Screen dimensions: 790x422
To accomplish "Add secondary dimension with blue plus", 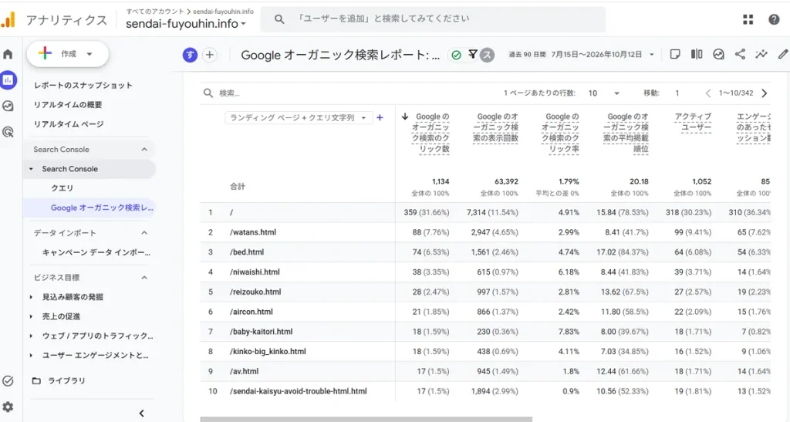I will [x=380, y=117].
